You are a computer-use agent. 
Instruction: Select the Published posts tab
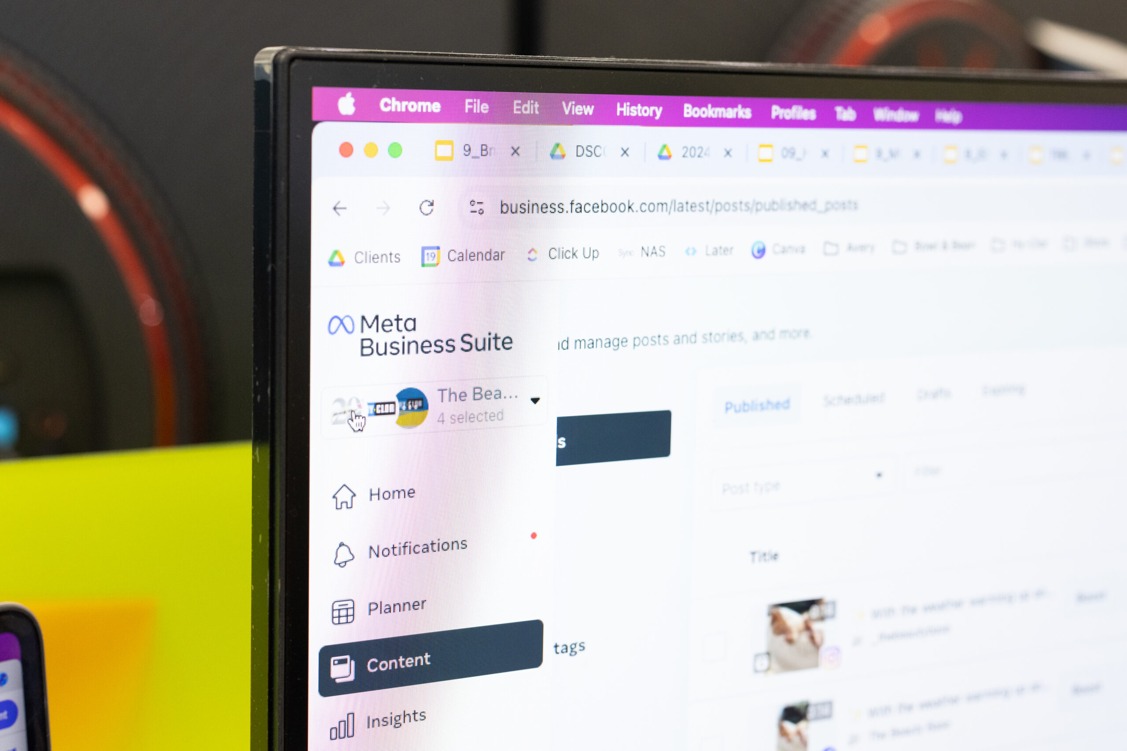pyautogui.click(x=755, y=405)
